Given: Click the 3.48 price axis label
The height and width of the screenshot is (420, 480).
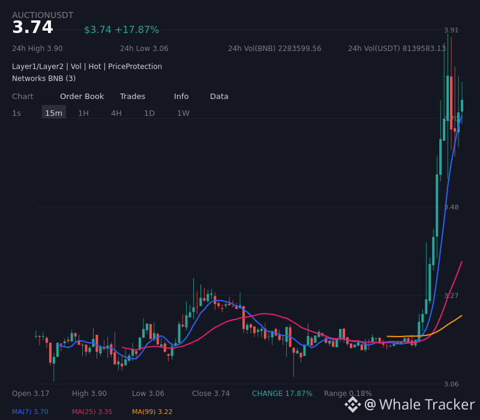Looking at the screenshot, I should [x=451, y=207].
